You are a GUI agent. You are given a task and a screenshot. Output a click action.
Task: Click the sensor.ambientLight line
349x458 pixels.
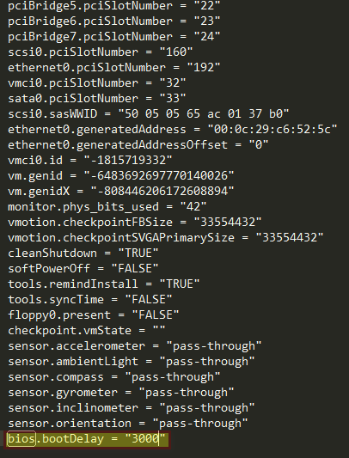coord(132,362)
